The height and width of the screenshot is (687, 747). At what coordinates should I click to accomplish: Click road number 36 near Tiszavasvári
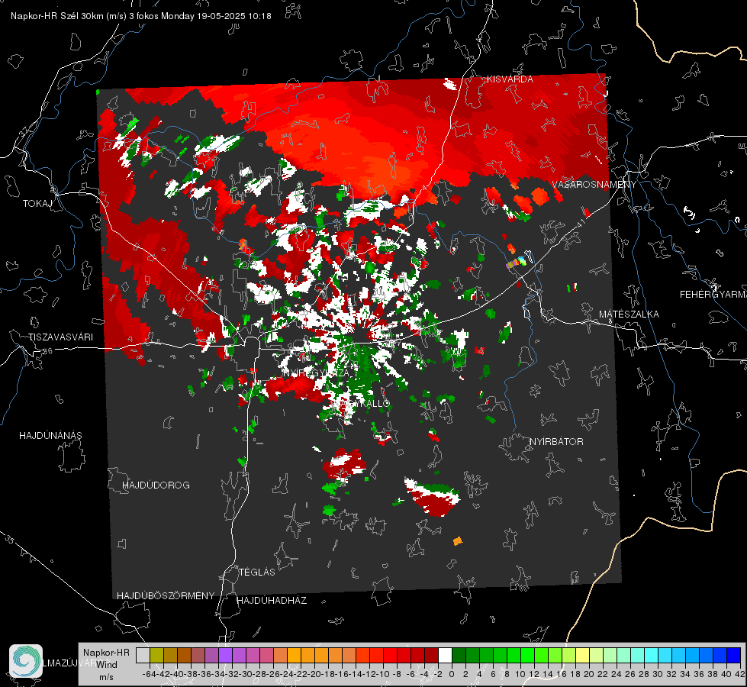tap(47, 351)
